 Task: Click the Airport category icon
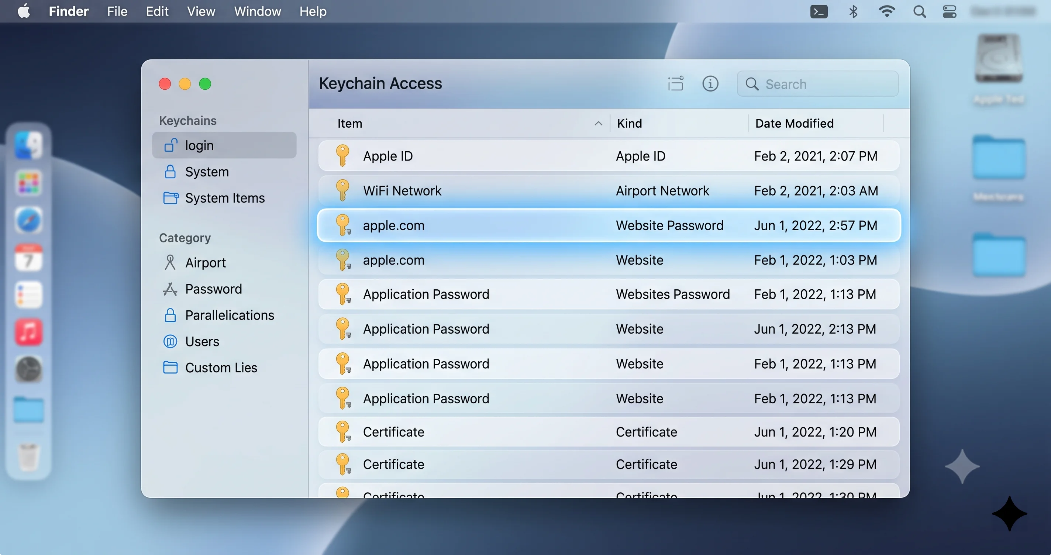(x=170, y=262)
